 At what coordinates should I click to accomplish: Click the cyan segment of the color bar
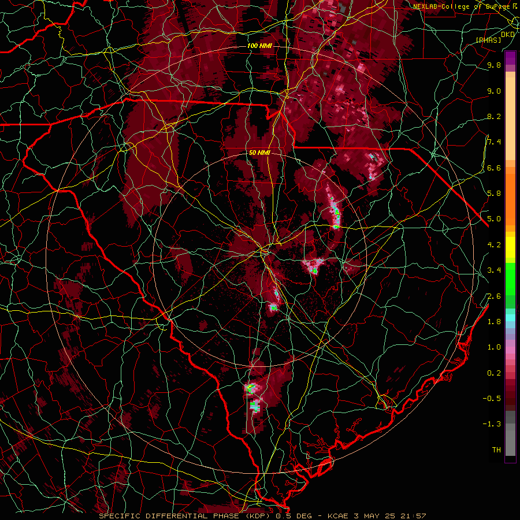coord(510,318)
